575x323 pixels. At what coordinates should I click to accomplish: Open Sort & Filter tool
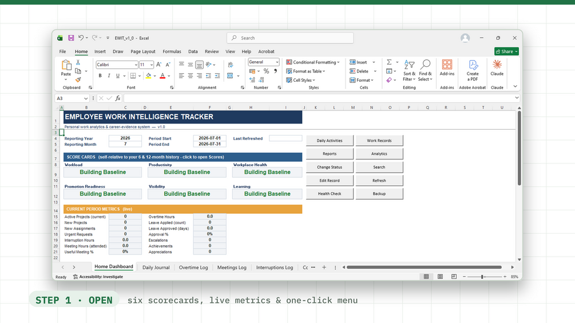point(409,70)
